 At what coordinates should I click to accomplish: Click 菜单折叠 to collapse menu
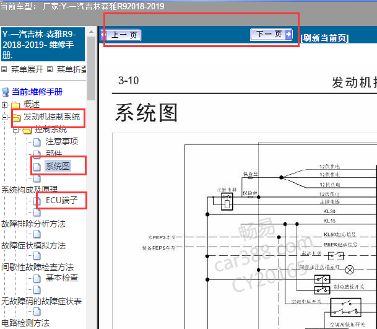pyautogui.click(x=71, y=69)
